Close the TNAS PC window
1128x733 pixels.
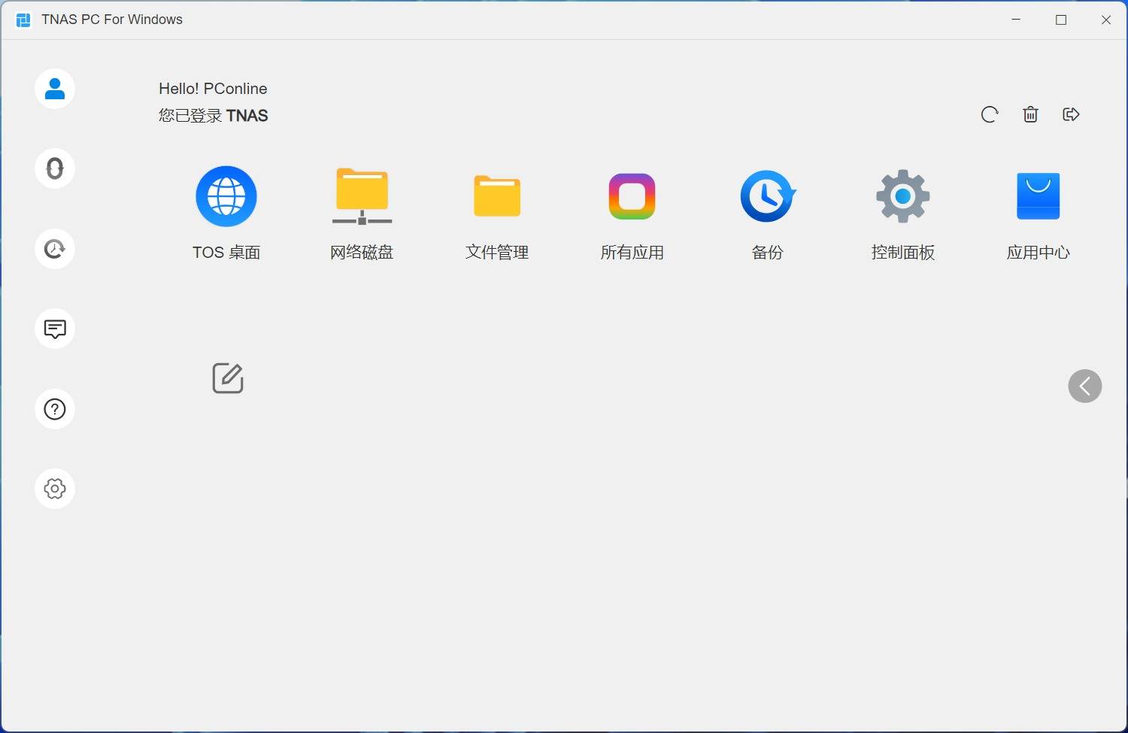click(1106, 20)
